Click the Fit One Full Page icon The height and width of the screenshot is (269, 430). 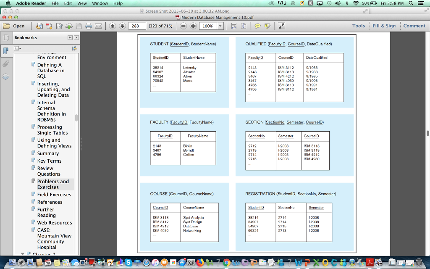(x=244, y=26)
